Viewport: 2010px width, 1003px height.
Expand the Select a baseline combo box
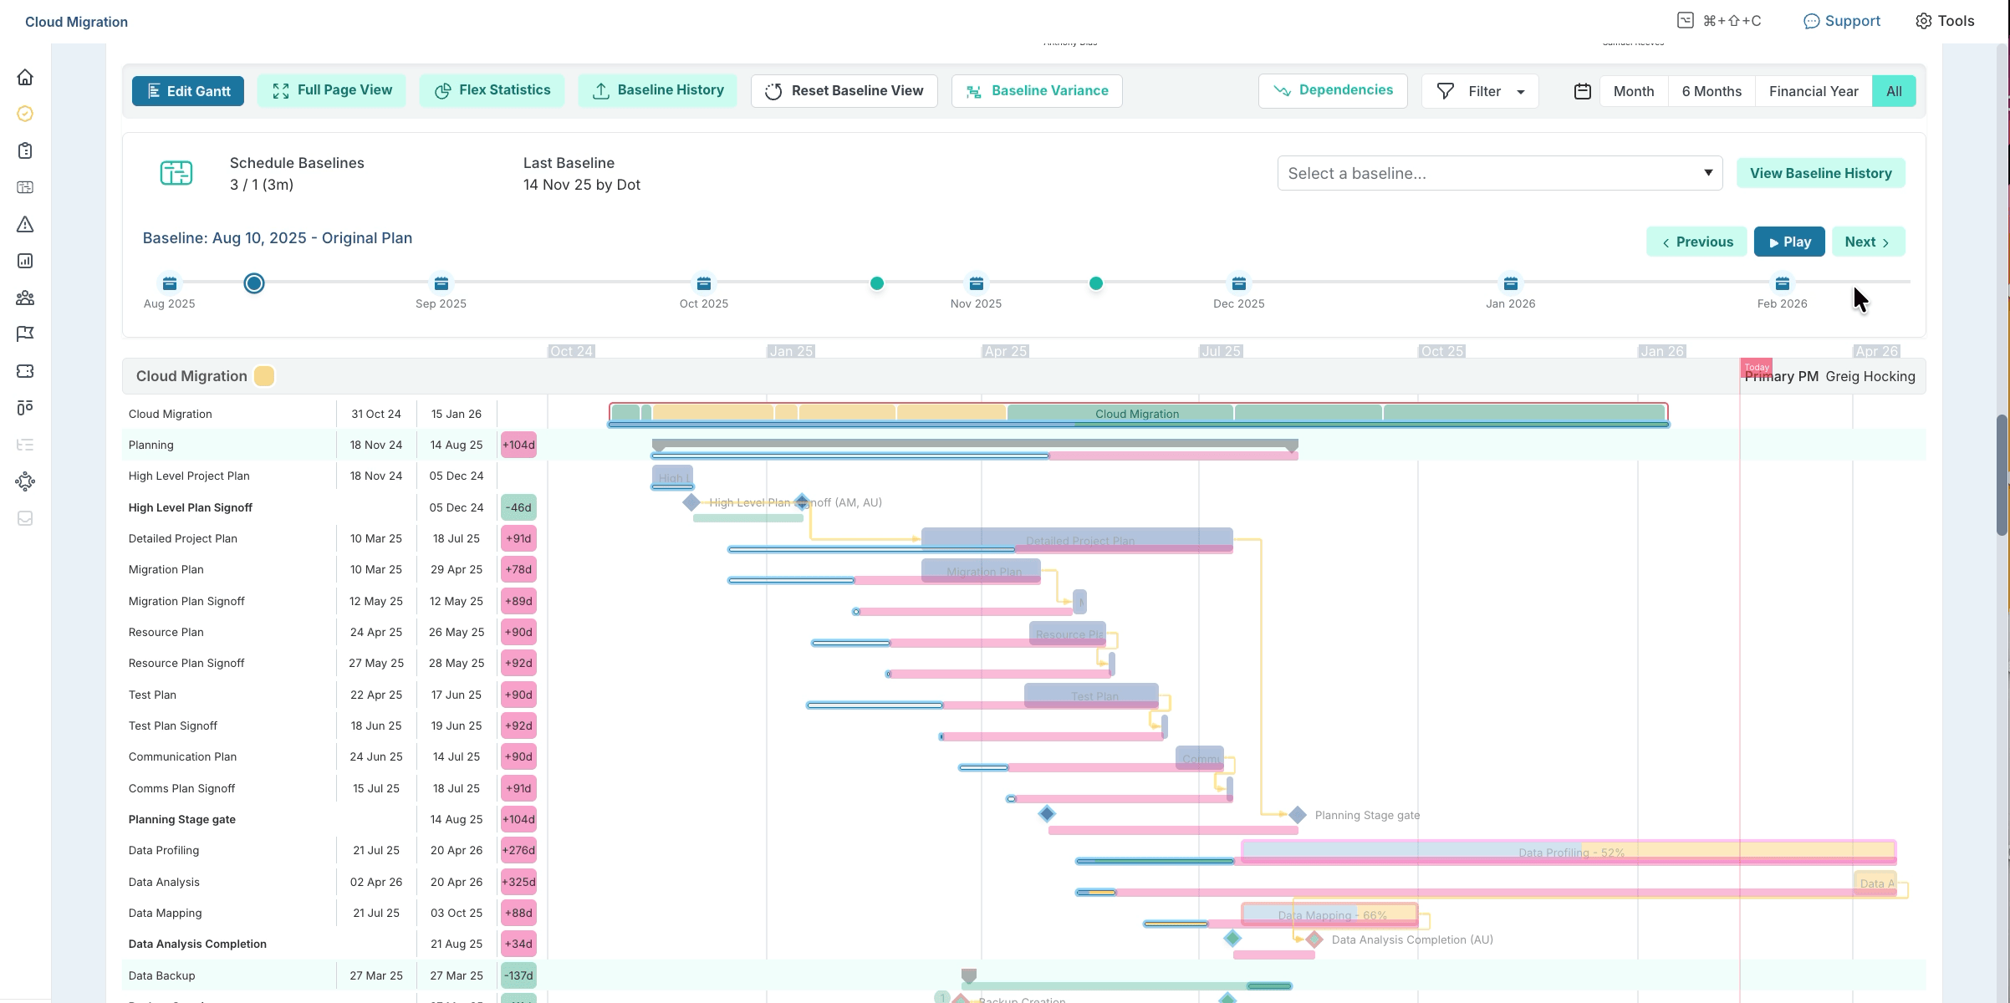coord(1499,173)
